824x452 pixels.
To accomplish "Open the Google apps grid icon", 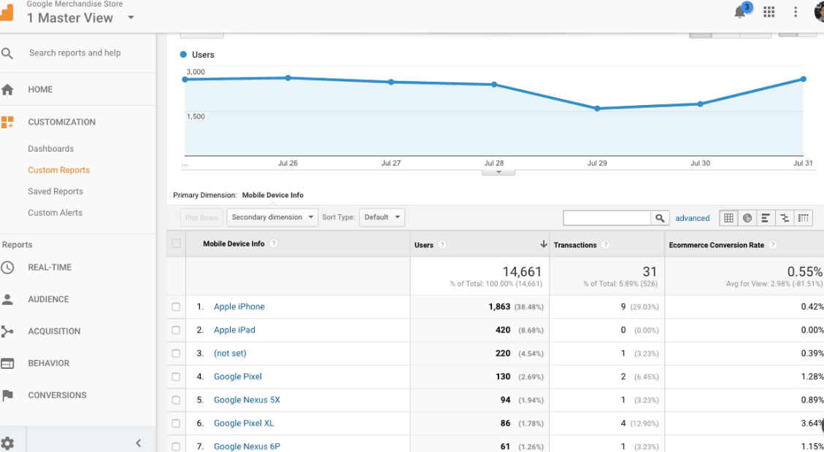I will point(769,12).
